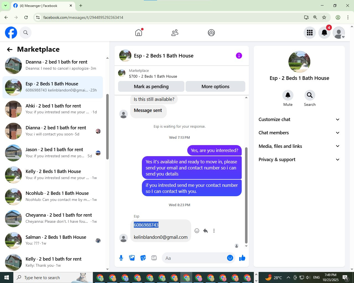
Task: Go to Home feed icon
Action: click(139, 33)
